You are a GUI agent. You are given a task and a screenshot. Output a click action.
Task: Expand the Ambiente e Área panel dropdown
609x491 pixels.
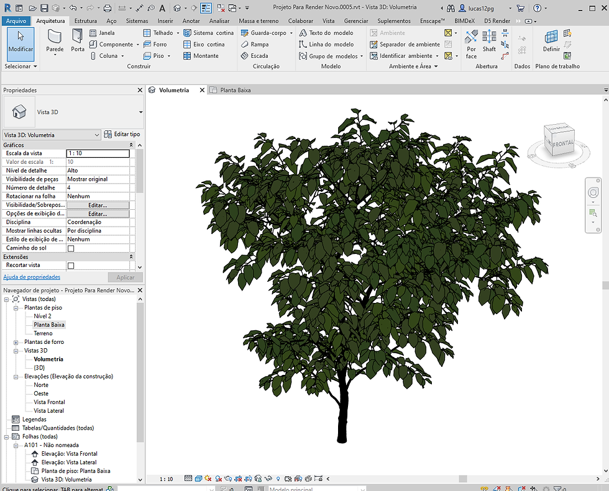(x=436, y=66)
